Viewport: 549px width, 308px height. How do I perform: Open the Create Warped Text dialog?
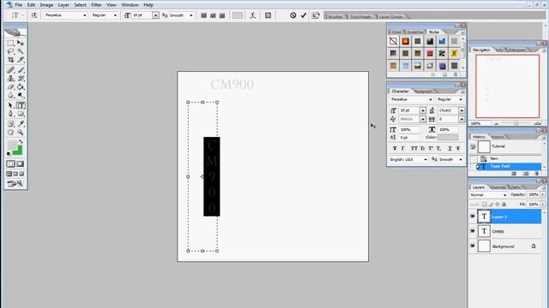coord(252,15)
